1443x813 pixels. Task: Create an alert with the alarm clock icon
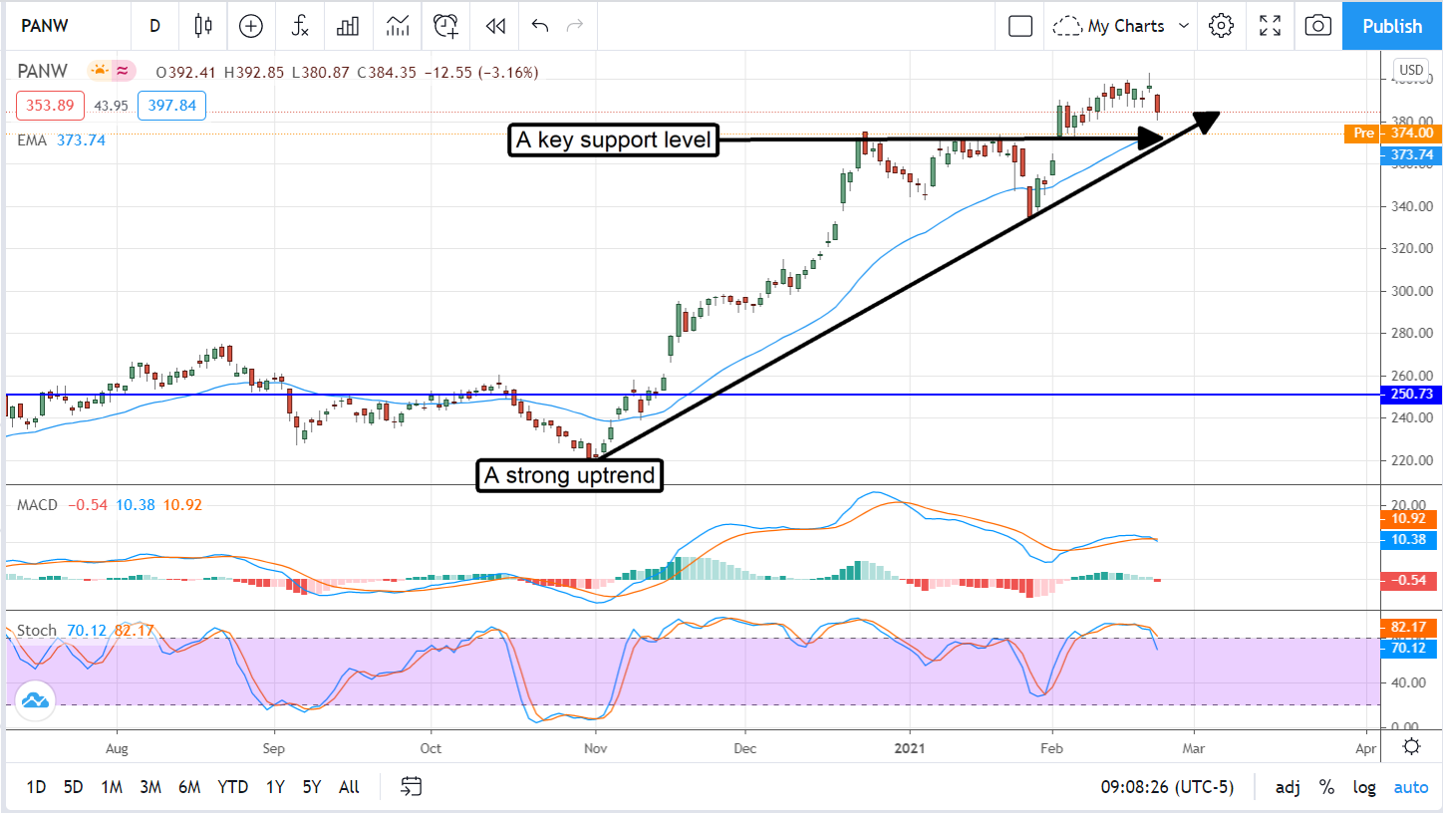(446, 26)
